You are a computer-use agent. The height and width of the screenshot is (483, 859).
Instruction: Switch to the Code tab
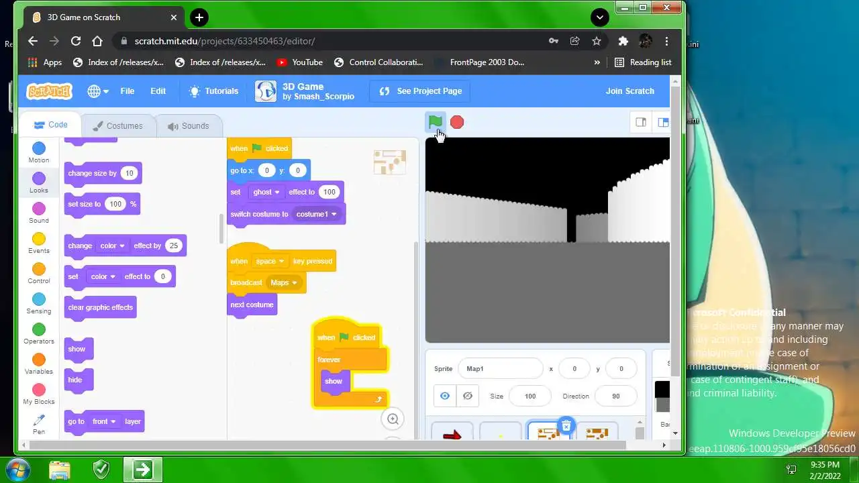click(51, 125)
